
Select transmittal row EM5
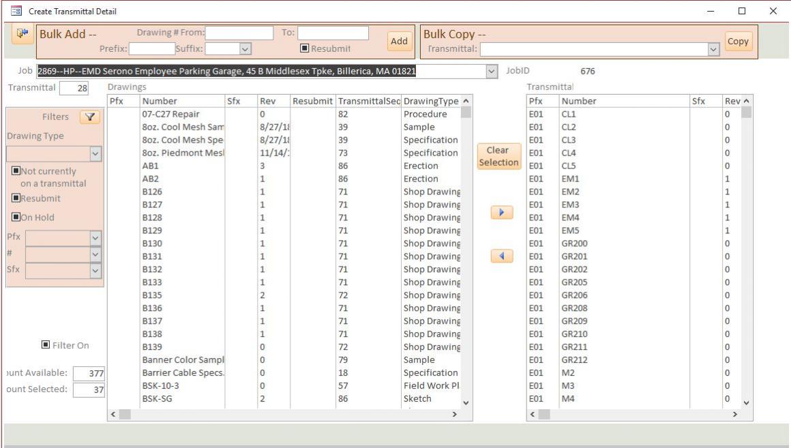click(x=634, y=230)
